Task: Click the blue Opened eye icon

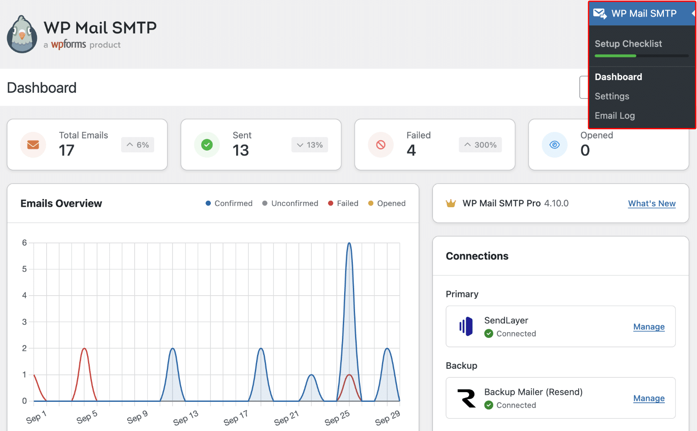Action: 555,145
